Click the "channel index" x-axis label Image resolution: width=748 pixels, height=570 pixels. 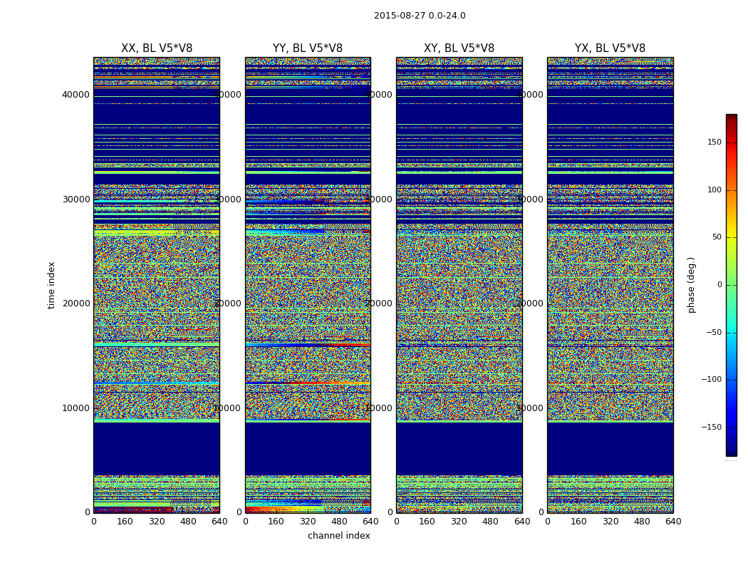click(x=338, y=536)
